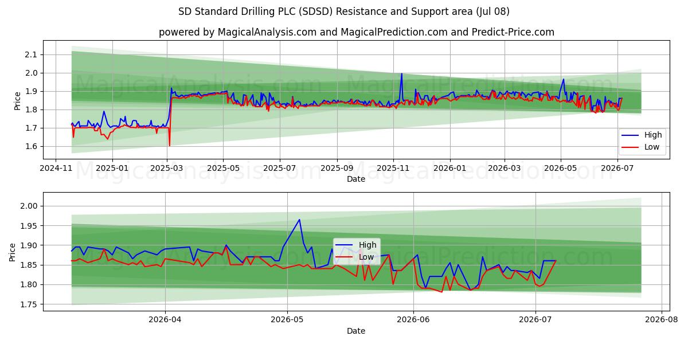Click the '1.95' price tick on lower chart
This screenshot has height=344, width=688.
[x=29, y=226]
